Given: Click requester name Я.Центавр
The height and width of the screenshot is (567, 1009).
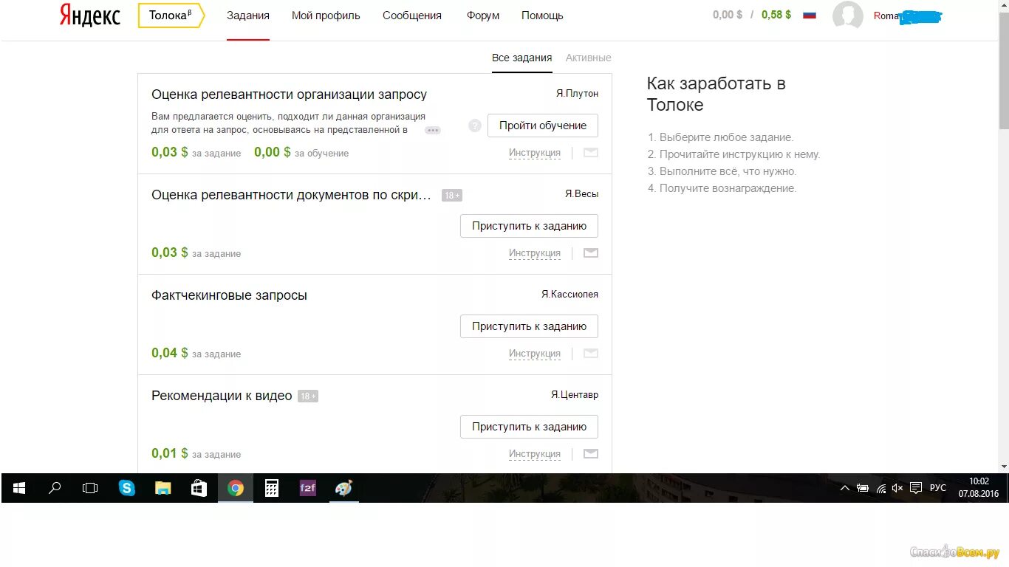Looking at the screenshot, I should coord(575,394).
